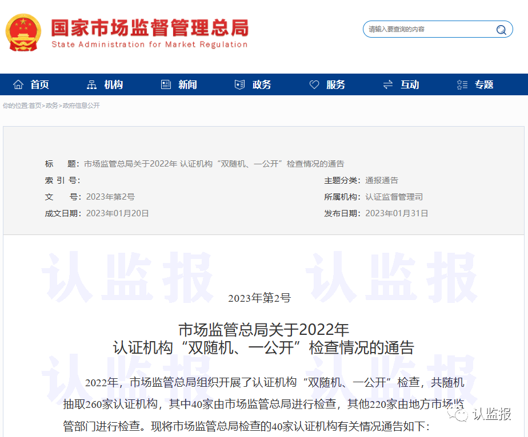Click the 认证监督管理司 department entry
Screen dimensions: 528x437
393,196
